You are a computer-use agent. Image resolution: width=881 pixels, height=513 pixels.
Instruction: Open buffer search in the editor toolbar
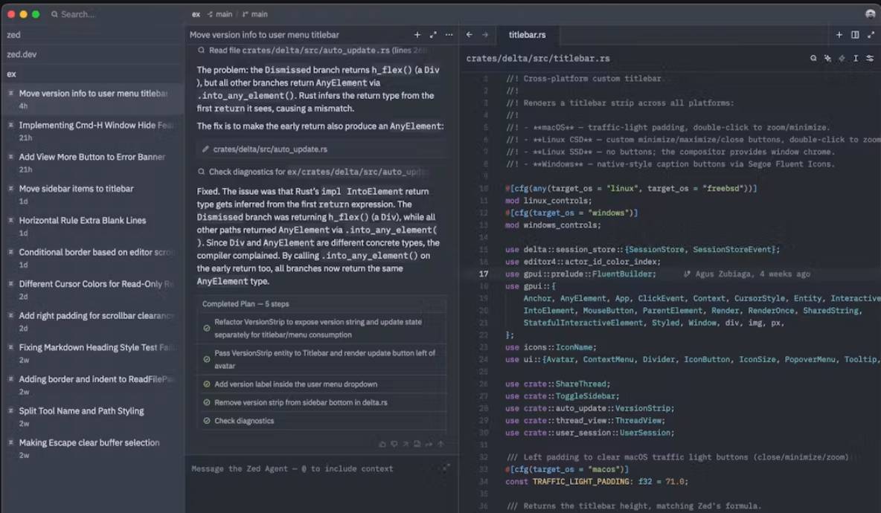click(813, 58)
